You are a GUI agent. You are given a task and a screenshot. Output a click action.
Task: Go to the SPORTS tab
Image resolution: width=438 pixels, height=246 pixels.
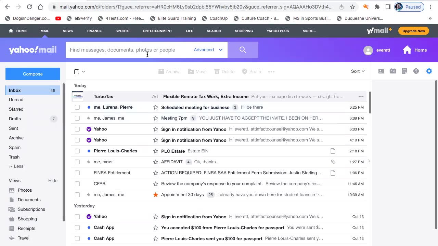123,31
